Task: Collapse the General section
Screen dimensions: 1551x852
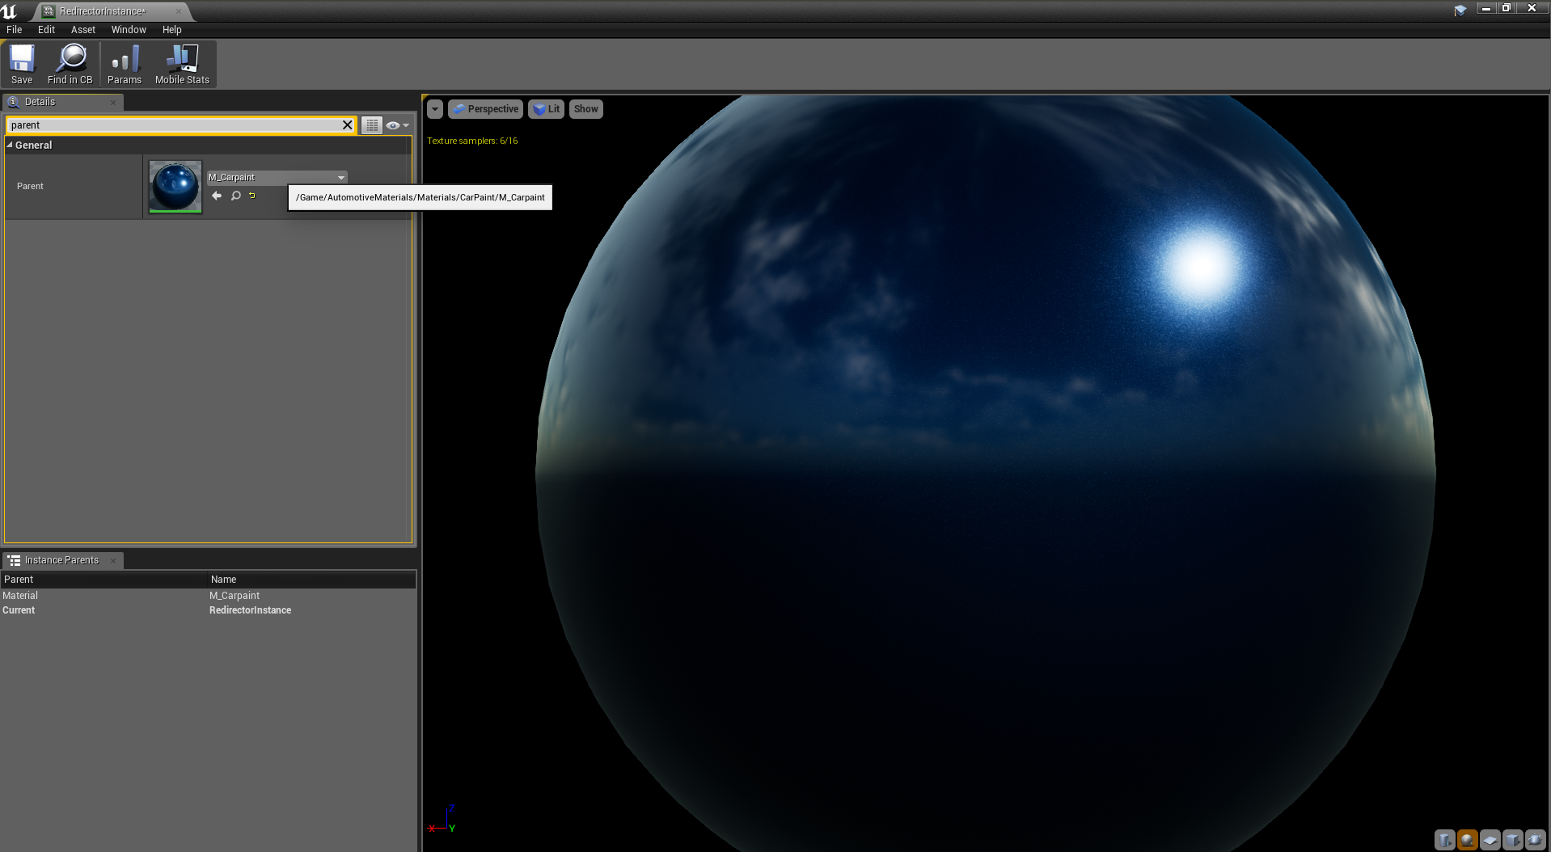Action: (x=10, y=146)
